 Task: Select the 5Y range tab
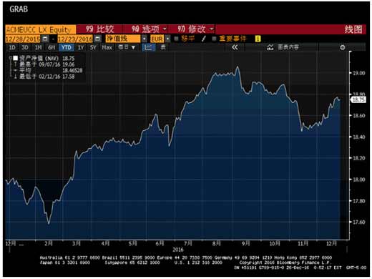(93, 47)
